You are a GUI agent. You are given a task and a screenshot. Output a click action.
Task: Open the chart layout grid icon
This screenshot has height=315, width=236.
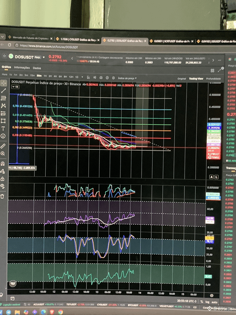pos(212,70)
